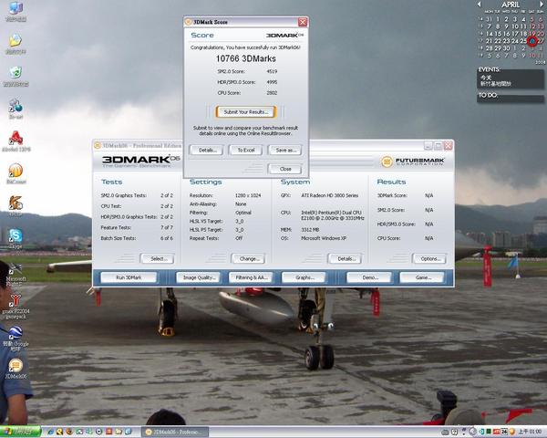Click the folder quick launch icon
547x438 pixels.
coord(119,432)
